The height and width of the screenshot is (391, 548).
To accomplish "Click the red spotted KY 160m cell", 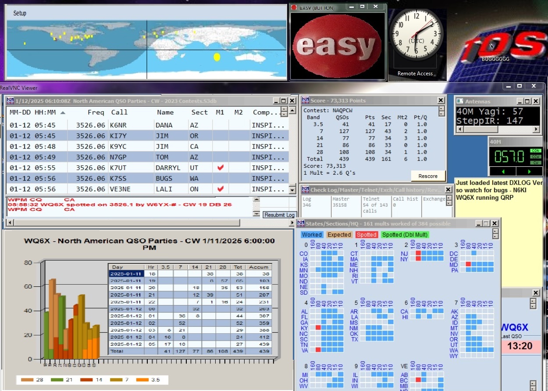I will coord(318,328).
